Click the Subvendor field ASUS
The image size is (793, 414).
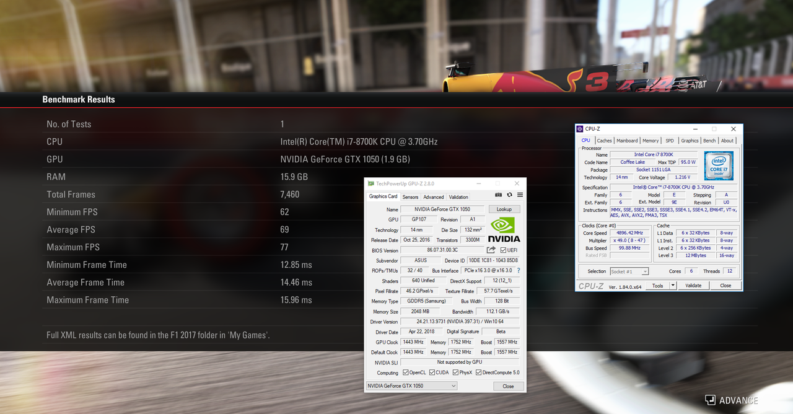click(420, 260)
